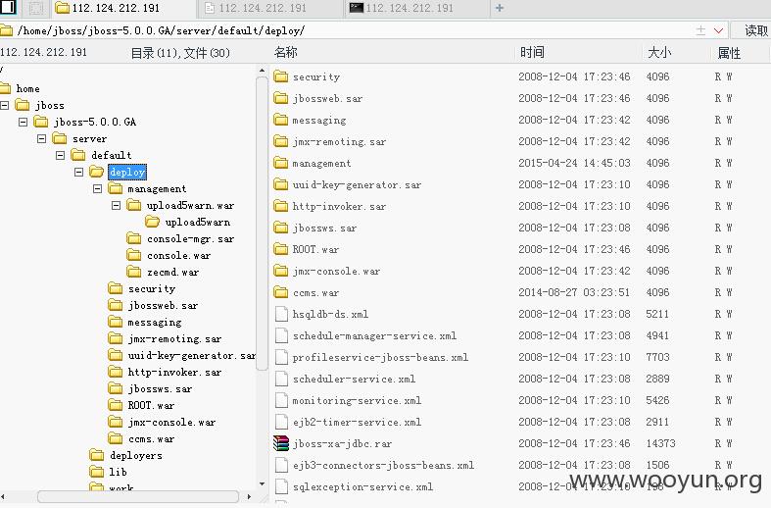This screenshot has height=508, width=771.
Task: Click the new tab plus icon
Action: [x=500, y=8]
